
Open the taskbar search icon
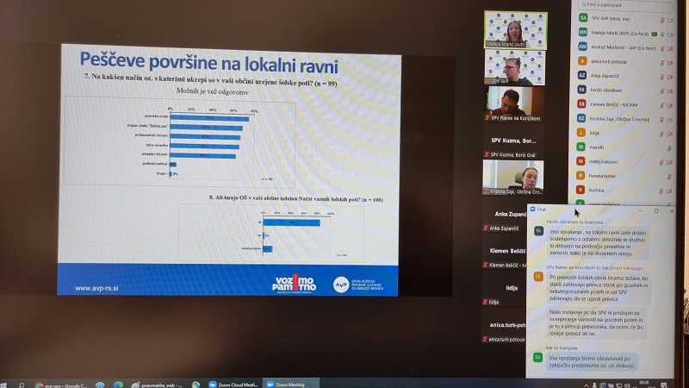coord(19,384)
